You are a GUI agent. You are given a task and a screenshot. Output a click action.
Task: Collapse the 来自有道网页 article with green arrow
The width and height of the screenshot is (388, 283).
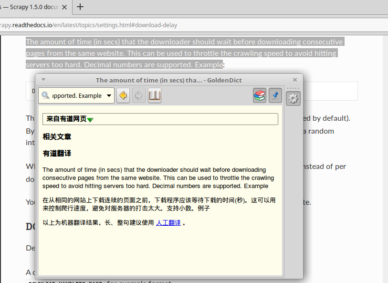(x=90, y=120)
